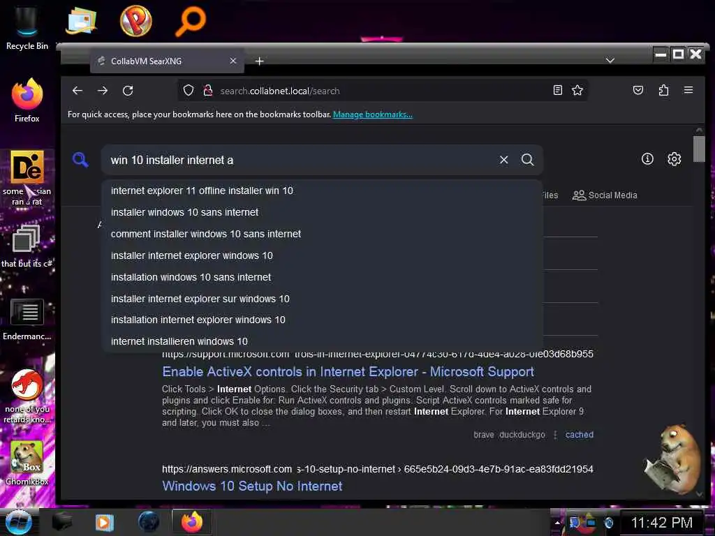Open Windows 10 Setup No Internet result
The width and height of the screenshot is (715, 536).
252,486
